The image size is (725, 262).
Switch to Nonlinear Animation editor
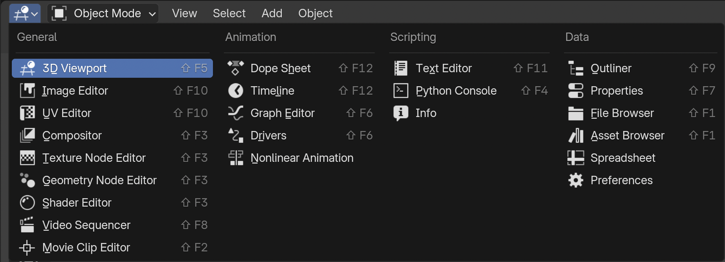point(299,158)
